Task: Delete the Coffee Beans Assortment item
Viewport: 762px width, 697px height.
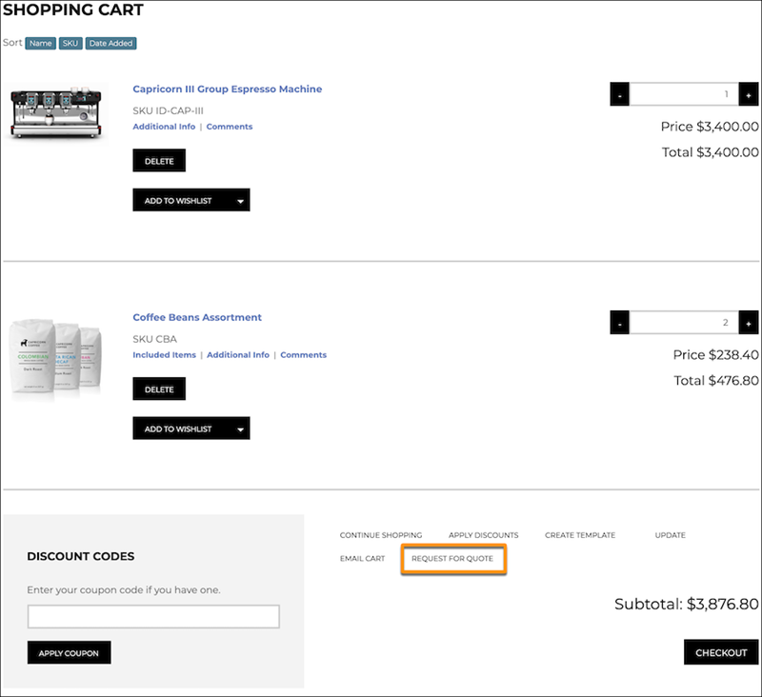Action: [x=159, y=389]
